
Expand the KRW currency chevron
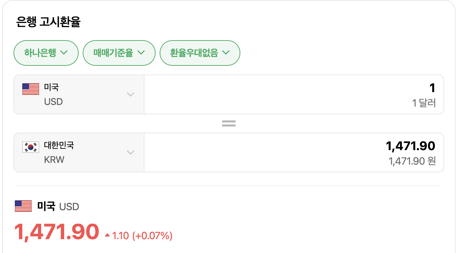pyautogui.click(x=130, y=152)
